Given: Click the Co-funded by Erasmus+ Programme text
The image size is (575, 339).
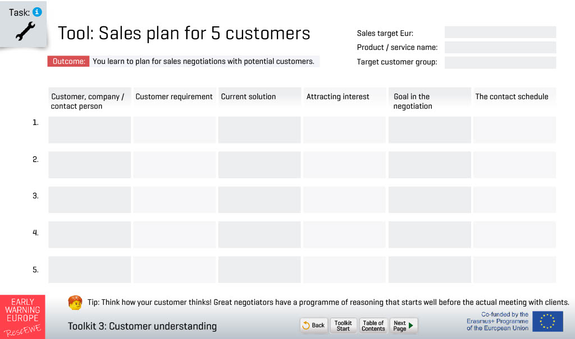Looking at the screenshot, I should (x=498, y=322).
